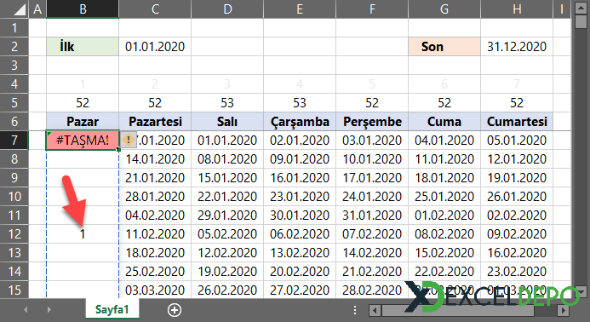Select column D header
The width and height of the screenshot is (590, 322).
(227, 9)
